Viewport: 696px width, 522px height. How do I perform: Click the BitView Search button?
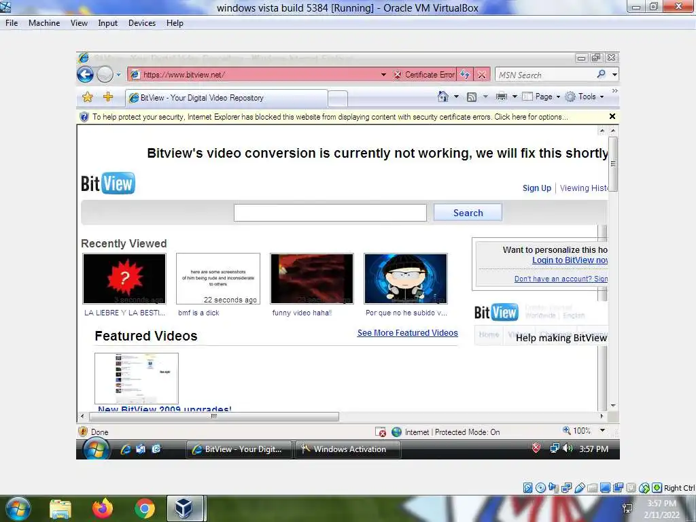coord(468,213)
